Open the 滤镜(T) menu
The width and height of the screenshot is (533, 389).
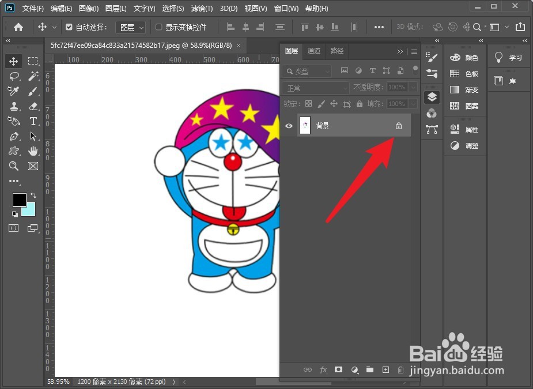click(x=202, y=8)
